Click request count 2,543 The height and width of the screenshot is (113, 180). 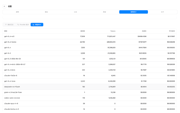(x=83, y=81)
